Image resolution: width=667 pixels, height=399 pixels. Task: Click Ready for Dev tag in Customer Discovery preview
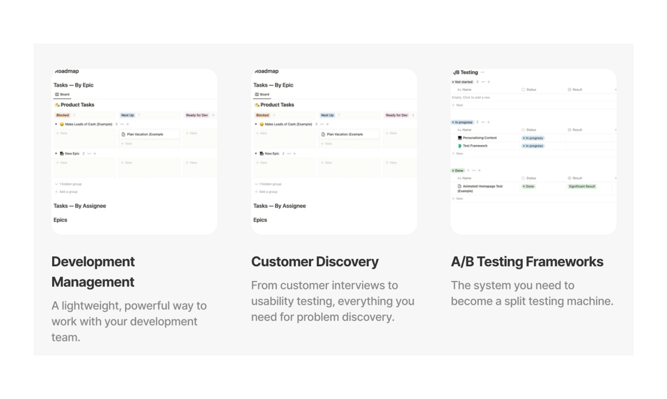point(397,115)
